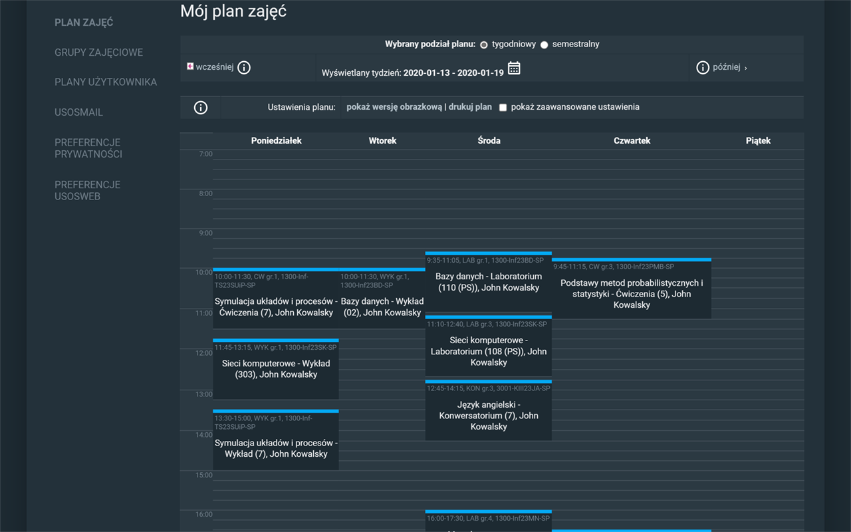851x532 pixels.
Task: Select the tygodniowy radio button
Action: tap(484, 45)
